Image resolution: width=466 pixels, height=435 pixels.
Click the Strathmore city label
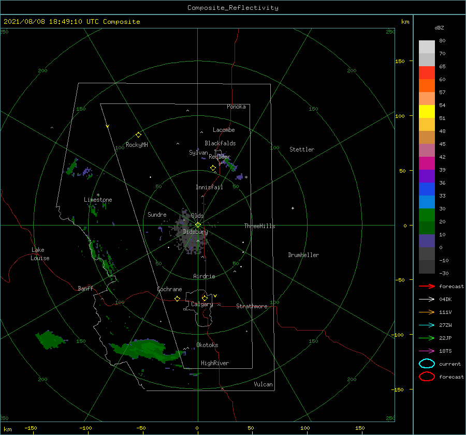252,306
